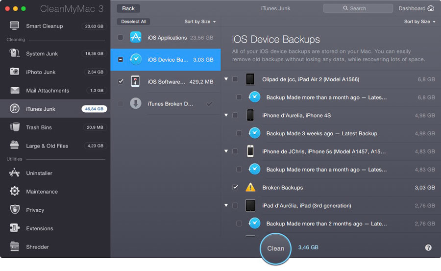Click the white iPhone de JChris icon
Image resolution: width=441 pixels, height=271 pixels.
pos(250,151)
